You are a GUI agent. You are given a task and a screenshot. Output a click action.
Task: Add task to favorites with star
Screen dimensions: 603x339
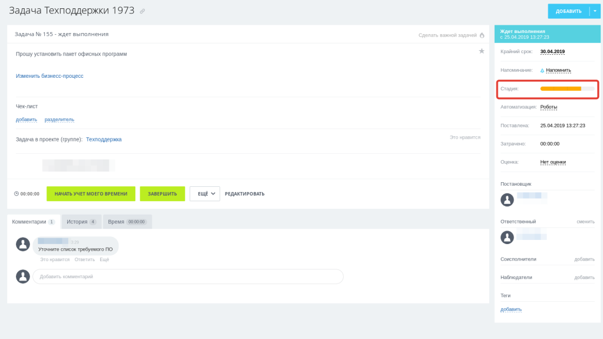pos(482,51)
